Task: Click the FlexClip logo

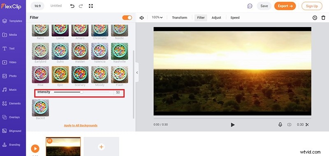Action: click(11, 6)
